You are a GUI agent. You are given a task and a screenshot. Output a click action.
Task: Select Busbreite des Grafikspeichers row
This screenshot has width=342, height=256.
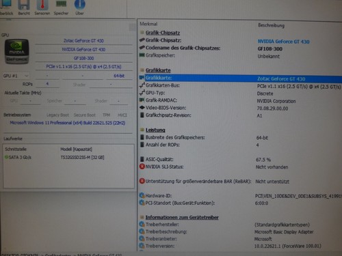point(241,137)
